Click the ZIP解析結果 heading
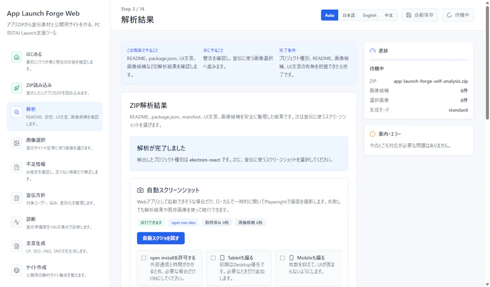The width and height of the screenshot is (490, 287). [148, 105]
